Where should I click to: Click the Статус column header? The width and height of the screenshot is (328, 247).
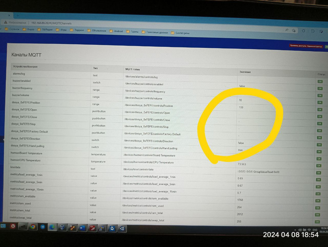pyautogui.click(x=322, y=74)
